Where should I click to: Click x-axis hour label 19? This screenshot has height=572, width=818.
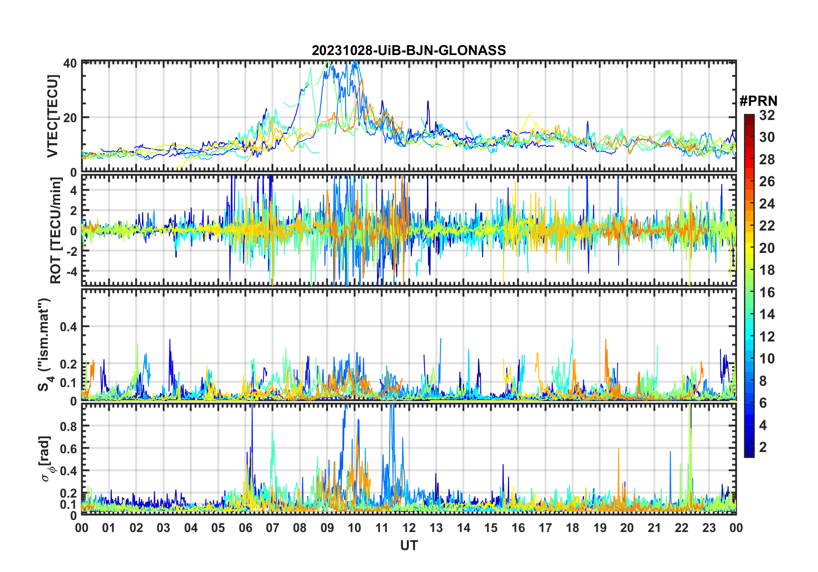pos(600,528)
